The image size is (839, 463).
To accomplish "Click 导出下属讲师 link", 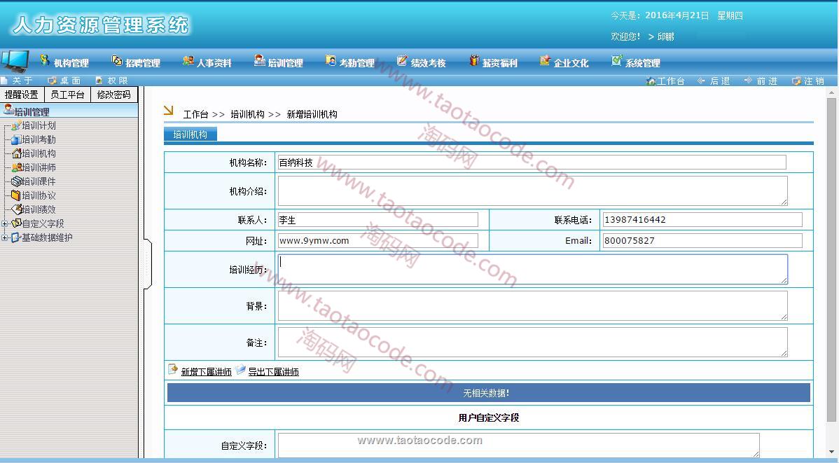I will [273, 371].
